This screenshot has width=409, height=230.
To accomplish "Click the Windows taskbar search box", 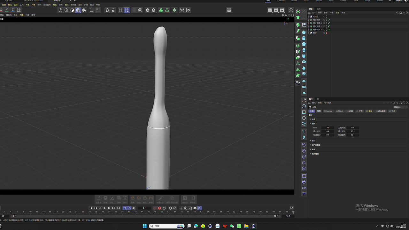I will click(x=167, y=226).
